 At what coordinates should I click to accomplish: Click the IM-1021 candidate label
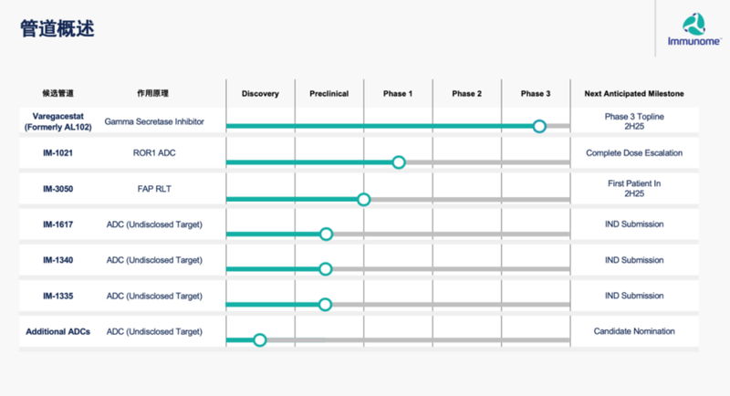[x=57, y=152]
